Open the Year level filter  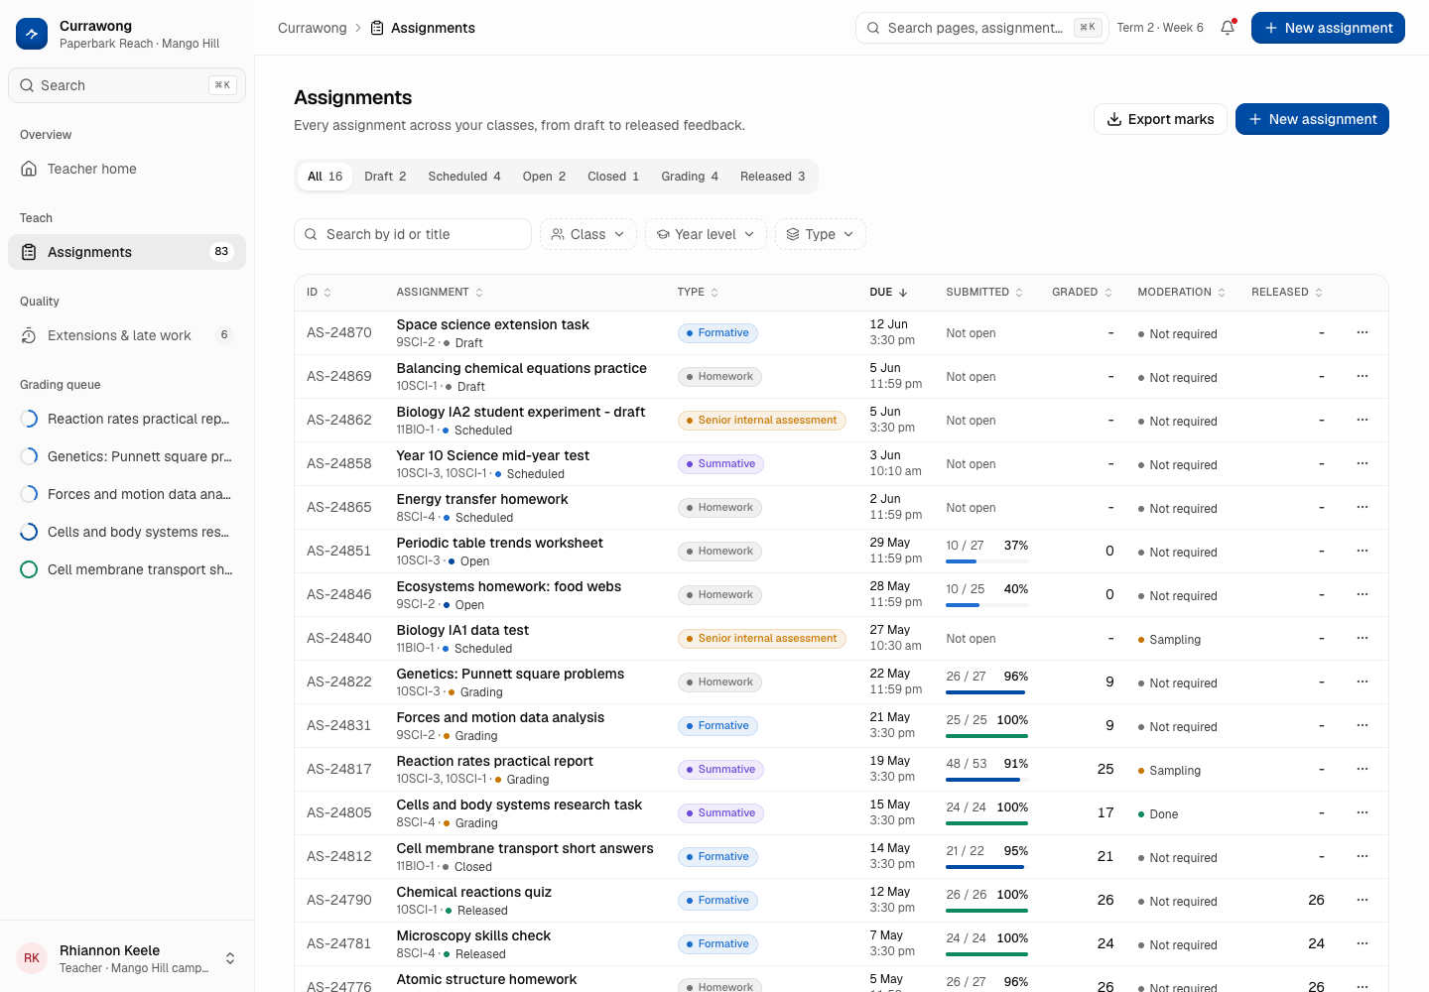coord(706,234)
